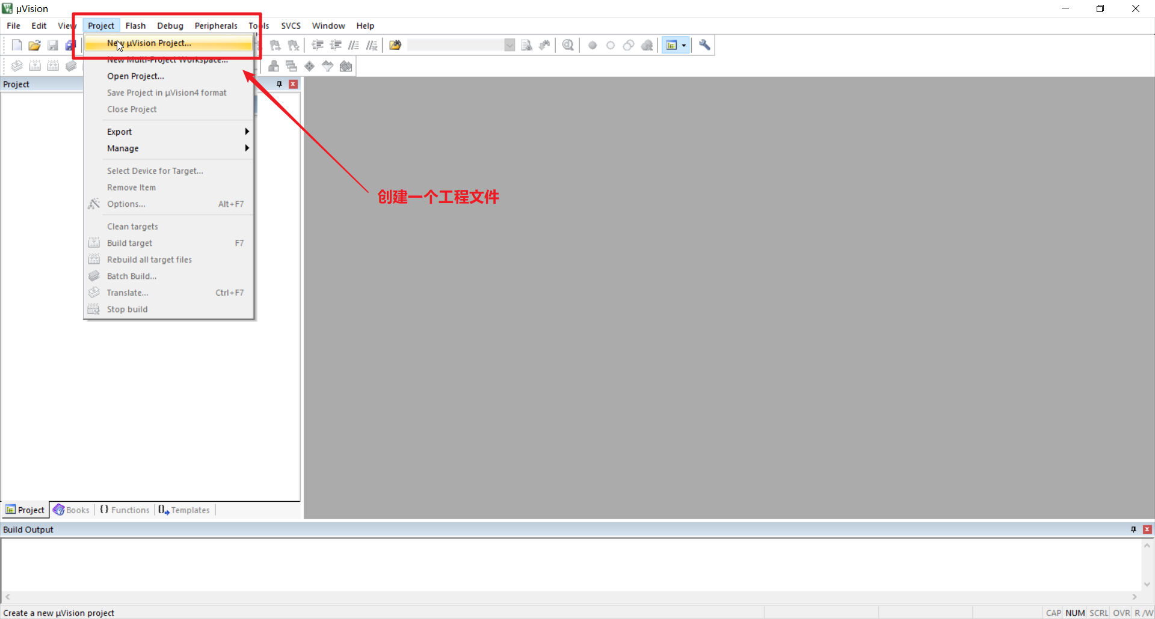The width and height of the screenshot is (1155, 619).
Task: Toggle the Project panel pin
Action: click(279, 84)
